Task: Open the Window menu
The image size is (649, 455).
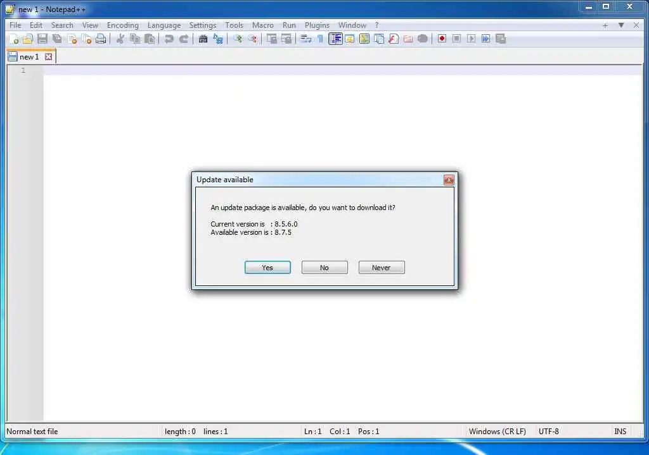Action: (x=352, y=25)
